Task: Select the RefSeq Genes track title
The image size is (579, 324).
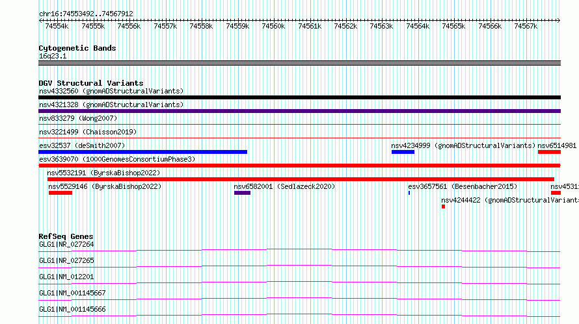Action: [x=66, y=236]
